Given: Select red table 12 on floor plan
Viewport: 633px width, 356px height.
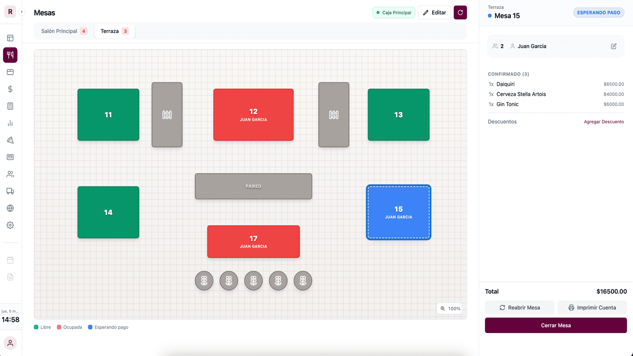Looking at the screenshot, I should (x=253, y=115).
